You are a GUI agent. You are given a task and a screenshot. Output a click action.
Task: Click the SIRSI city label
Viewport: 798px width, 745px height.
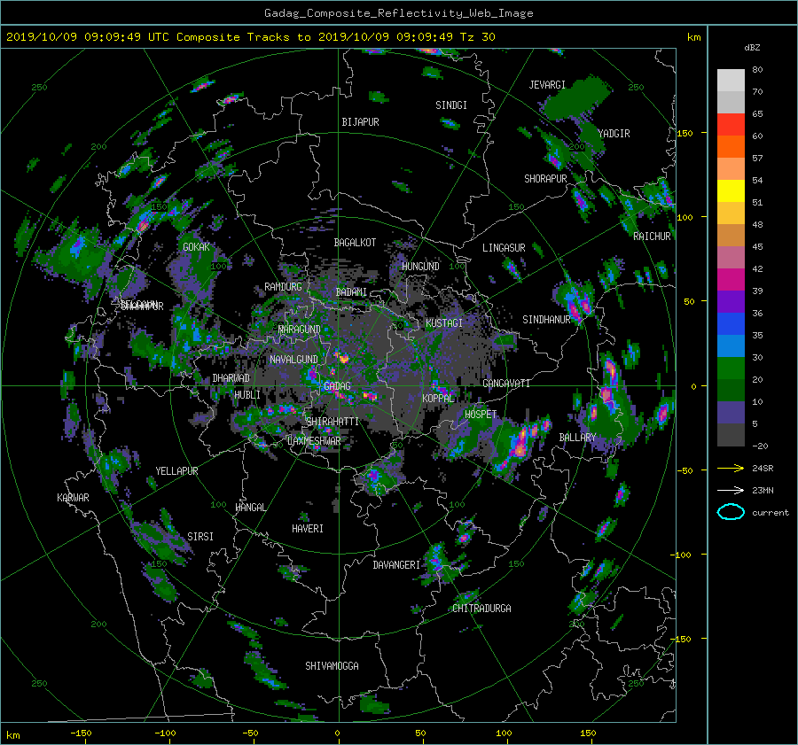[x=200, y=537]
